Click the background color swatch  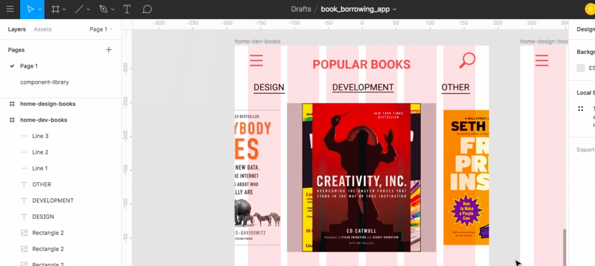tap(581, 68)
